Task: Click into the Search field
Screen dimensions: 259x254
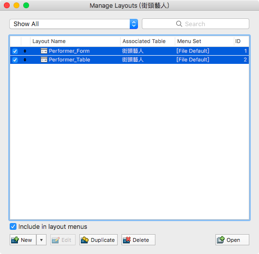Action: 196,24
